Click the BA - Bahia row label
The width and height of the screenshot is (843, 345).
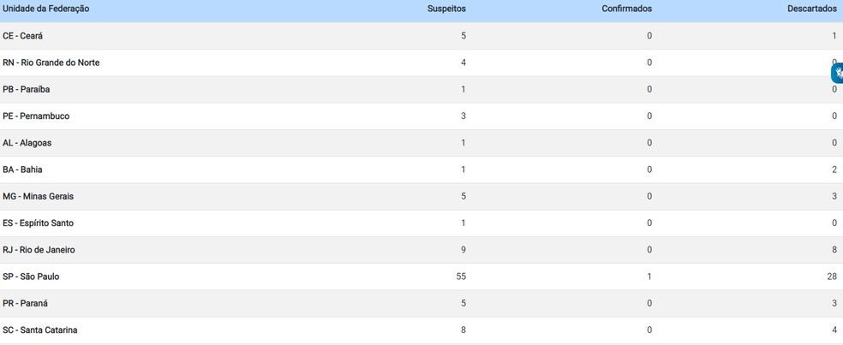23,170
